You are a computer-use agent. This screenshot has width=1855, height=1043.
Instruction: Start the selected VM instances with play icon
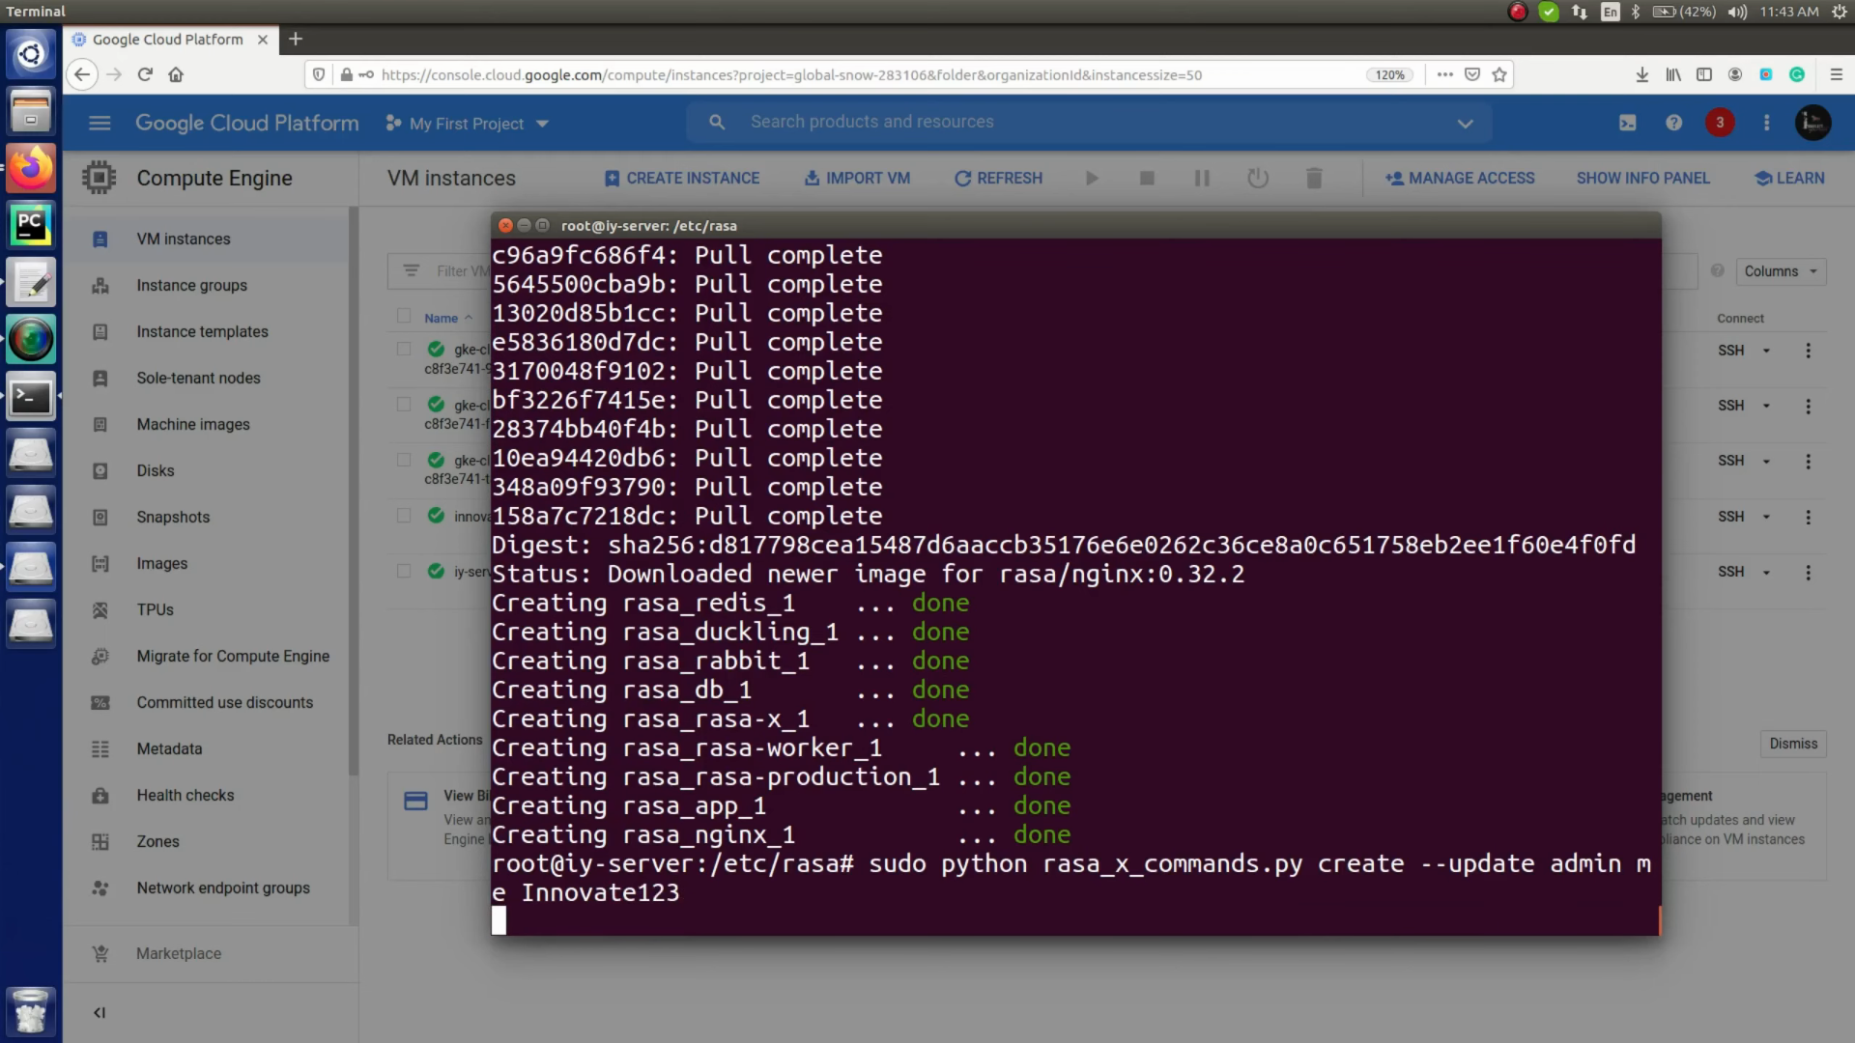(x=1091, y=178)
